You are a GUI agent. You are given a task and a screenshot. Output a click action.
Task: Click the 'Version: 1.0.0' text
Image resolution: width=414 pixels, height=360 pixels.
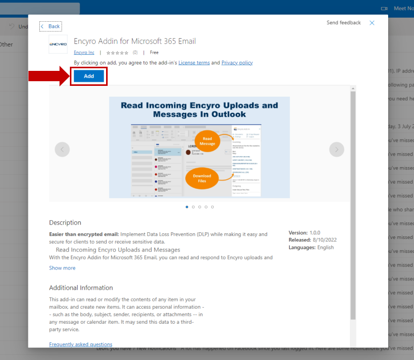pyautogui.click(x=304, y=233)
